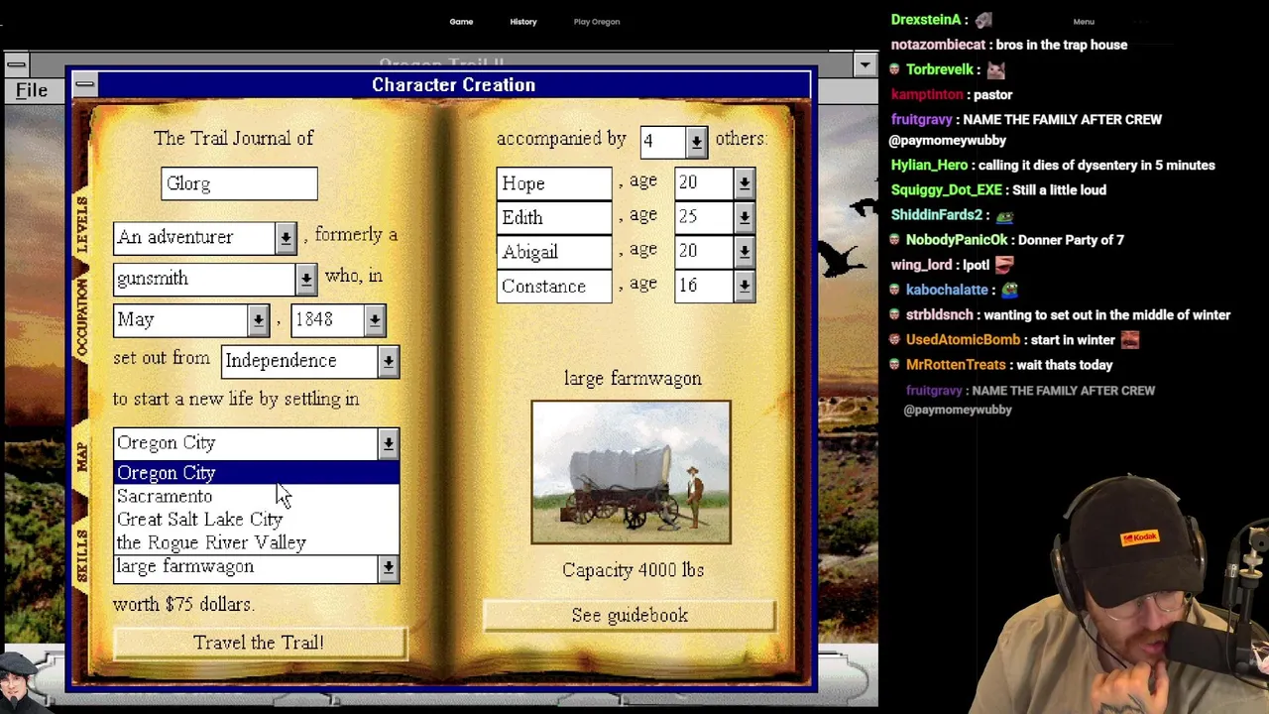Screen dimensions: 1269x714
Task: Click the Oregon Trail II window down arrow
Action: tap(865, 64)
